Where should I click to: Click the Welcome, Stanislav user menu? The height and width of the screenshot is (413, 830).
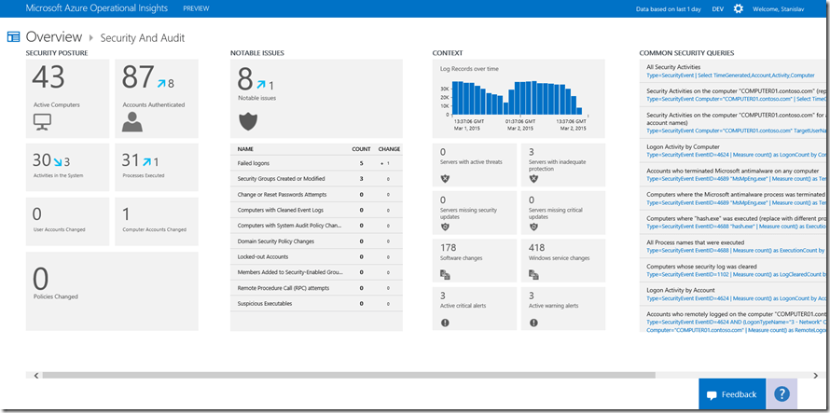pos(790,8)
